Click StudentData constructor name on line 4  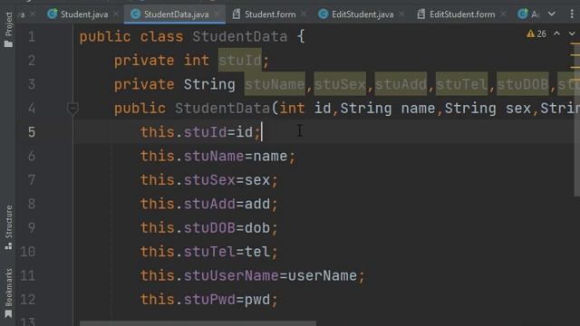click(222, 109)
